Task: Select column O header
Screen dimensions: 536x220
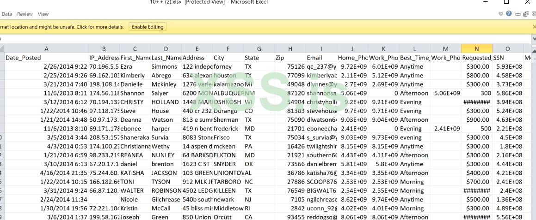Action: click(x=508, y=49)
